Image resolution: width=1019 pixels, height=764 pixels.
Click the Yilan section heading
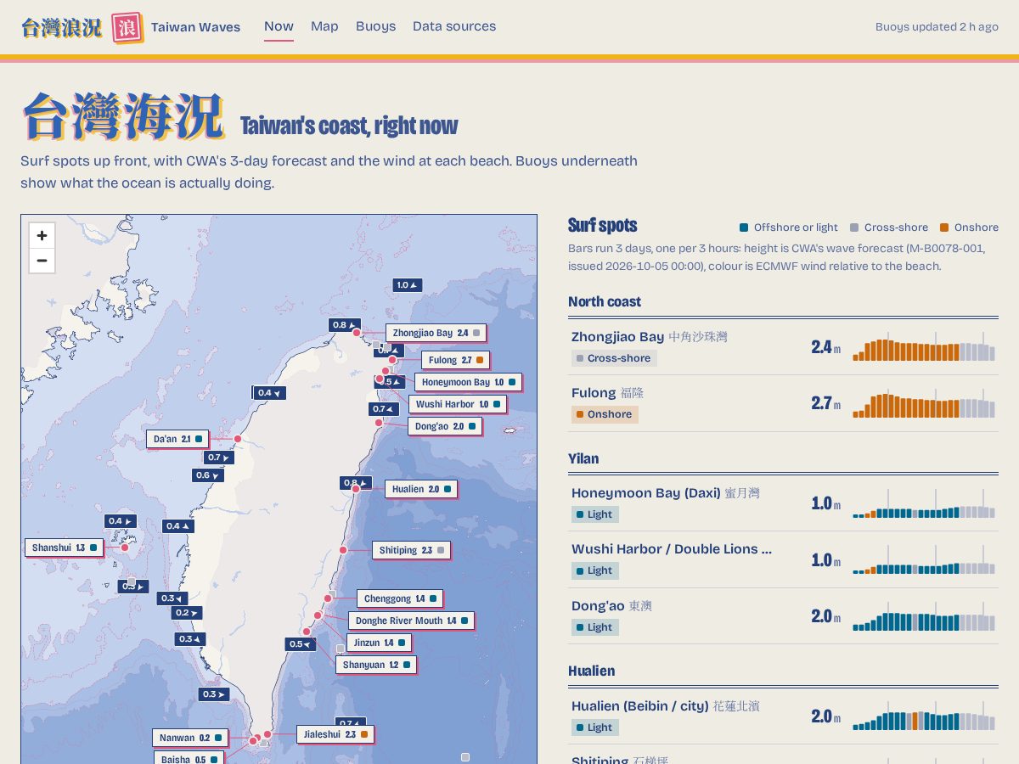583,458
